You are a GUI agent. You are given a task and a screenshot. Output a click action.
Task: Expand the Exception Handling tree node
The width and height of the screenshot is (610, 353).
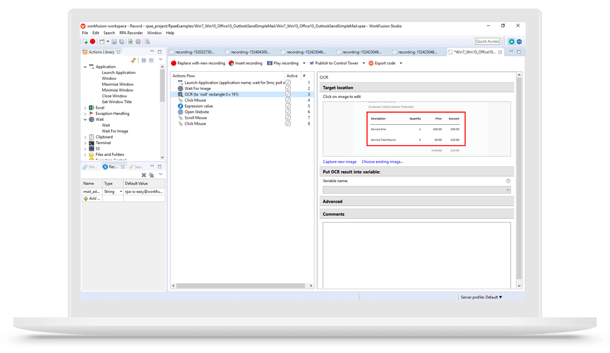(85, 113)
